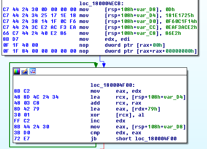Click the blue flow arrow head
Viewport: 207px width, 149px height.
(x=104, y=65)
